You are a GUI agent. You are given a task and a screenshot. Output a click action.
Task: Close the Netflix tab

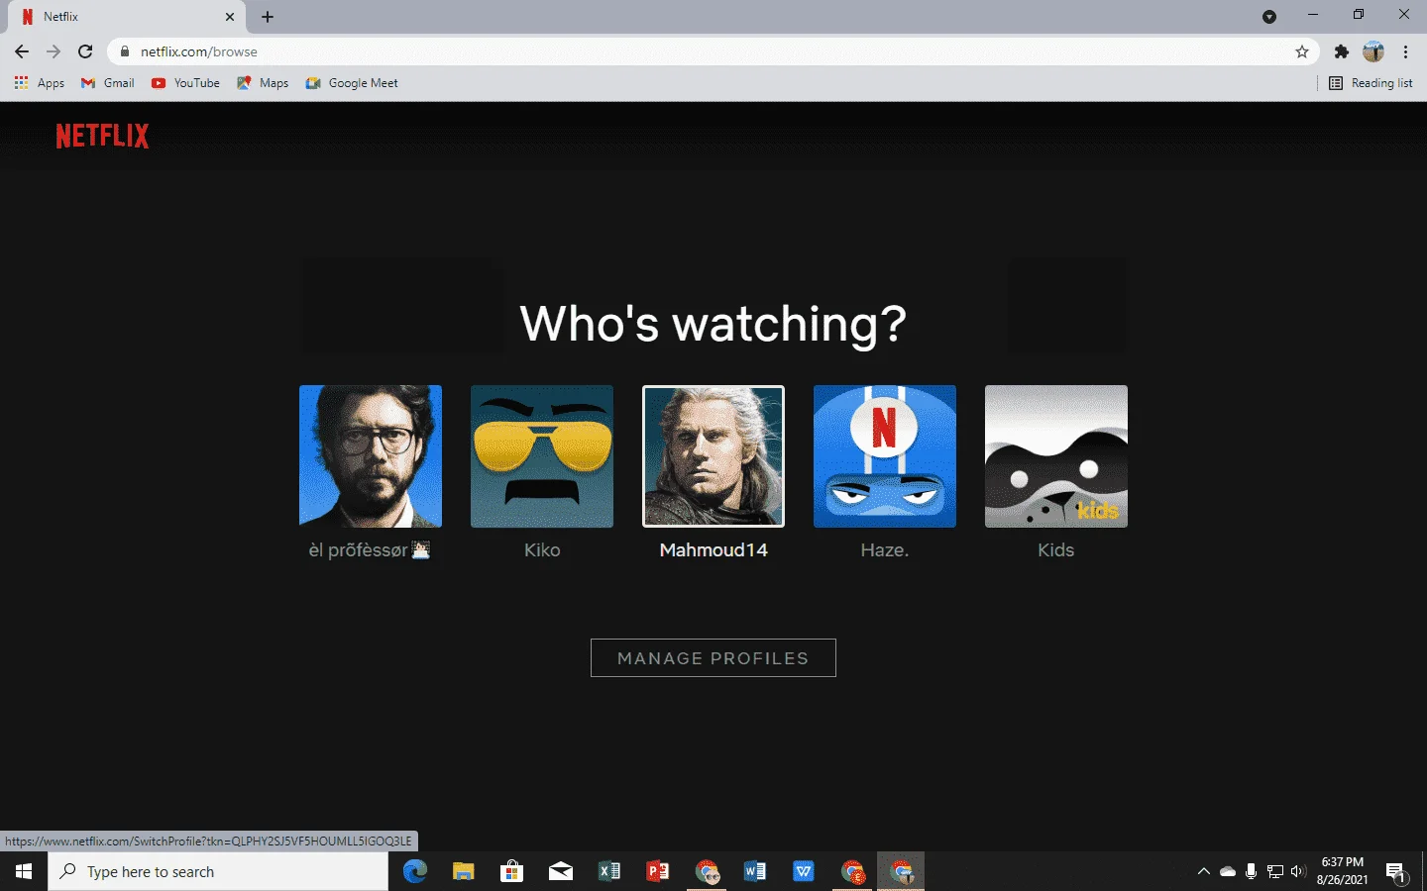[x=230, y=17]
